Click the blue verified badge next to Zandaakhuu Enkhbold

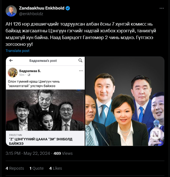pyautogui.click(x=68, y=8)
